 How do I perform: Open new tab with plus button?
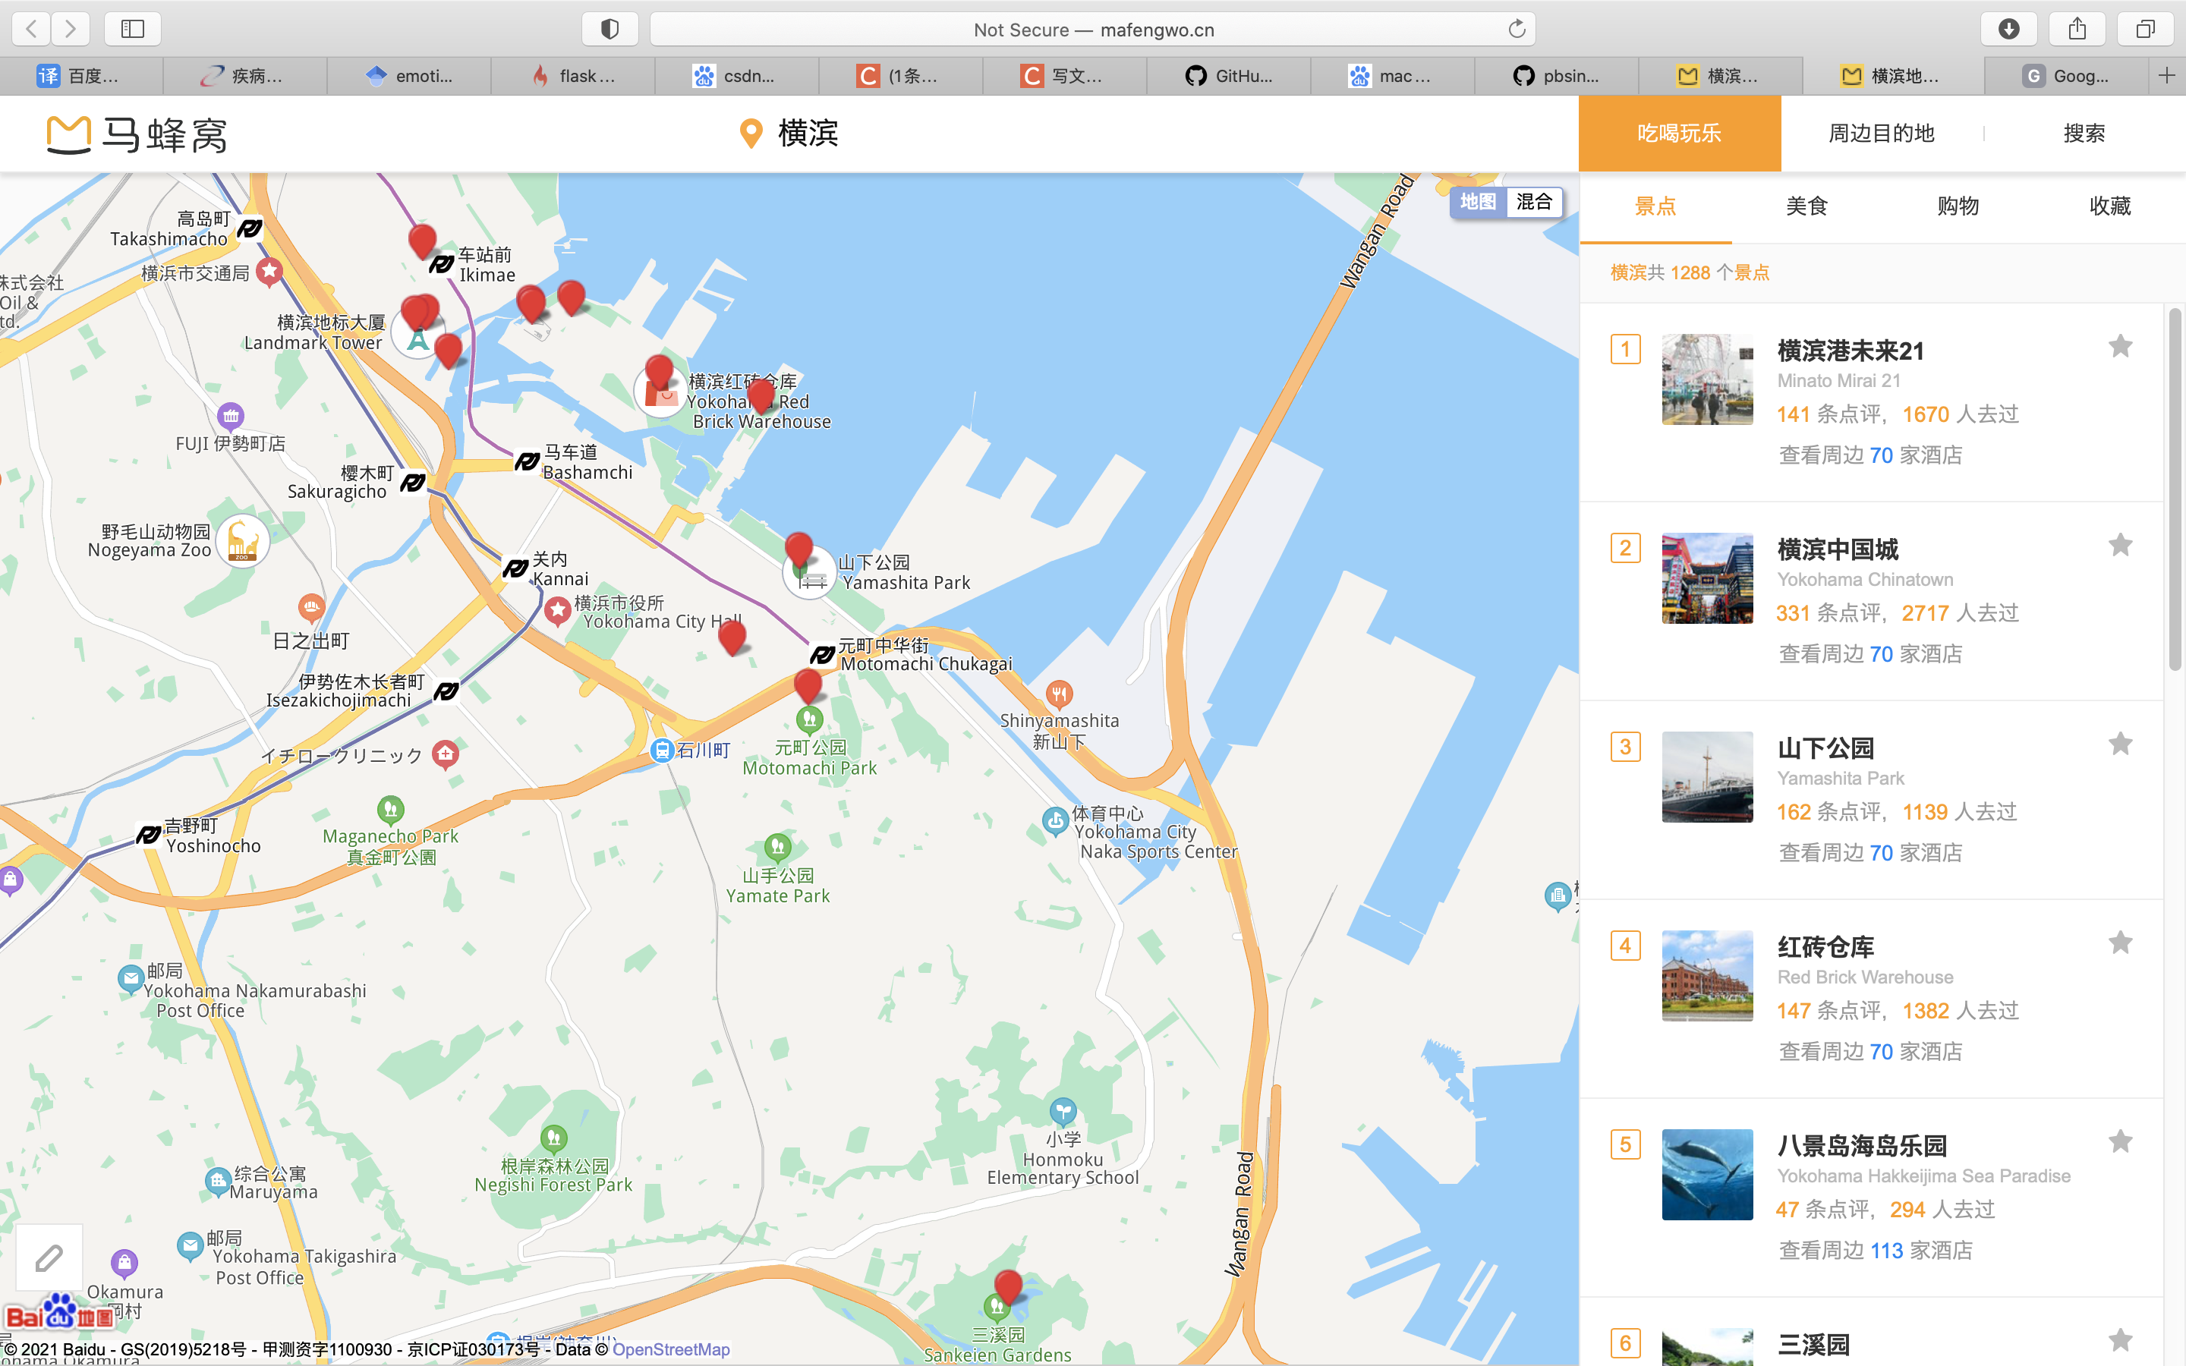2166,76
